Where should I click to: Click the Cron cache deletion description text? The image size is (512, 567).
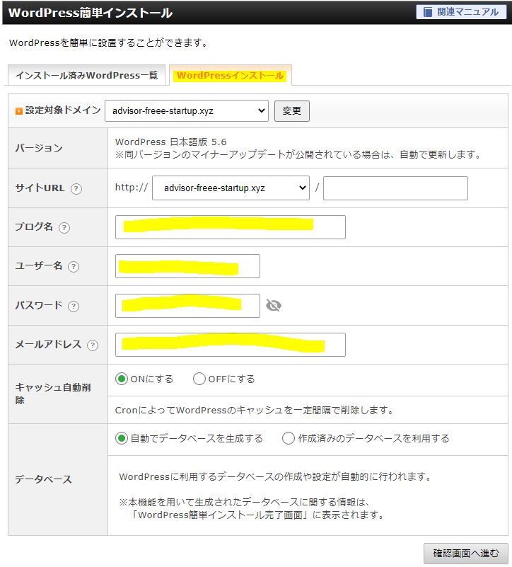pyautogui.click(x=255, y=410)
